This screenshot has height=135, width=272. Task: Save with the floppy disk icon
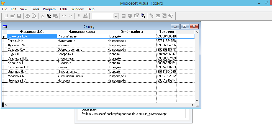coord(19,16)
